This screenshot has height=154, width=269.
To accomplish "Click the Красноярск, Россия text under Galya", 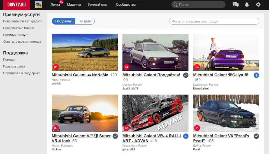I will coord(205,85).
